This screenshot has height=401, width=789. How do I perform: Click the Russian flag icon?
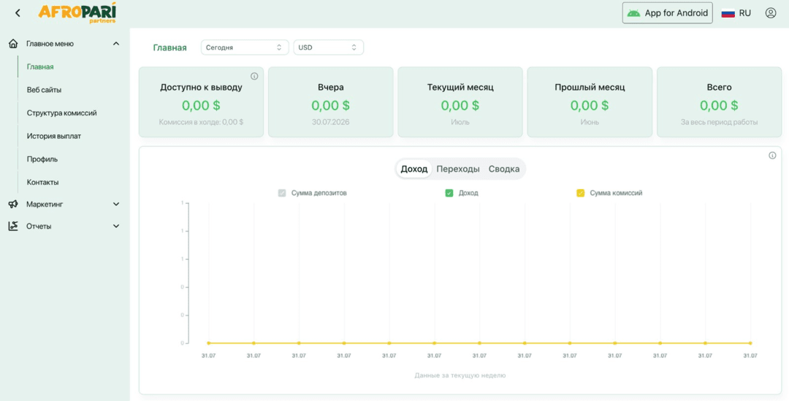[x=728, y=14]
